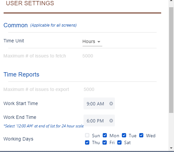Click the Maximum issues to fetch field
The width and height of the screenshot is (174, 152).
point(88,56)
